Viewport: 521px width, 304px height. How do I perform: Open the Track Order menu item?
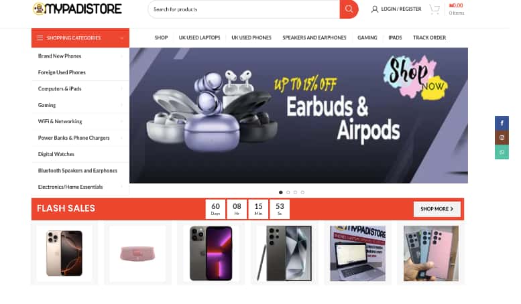pos(429,38)
